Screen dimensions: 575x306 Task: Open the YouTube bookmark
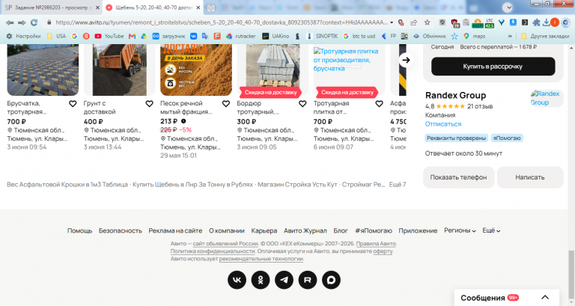(x=109, y=36)
